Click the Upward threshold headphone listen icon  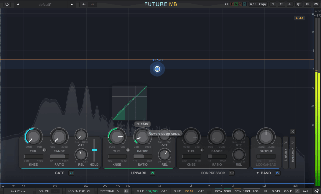tap(128, 150)
